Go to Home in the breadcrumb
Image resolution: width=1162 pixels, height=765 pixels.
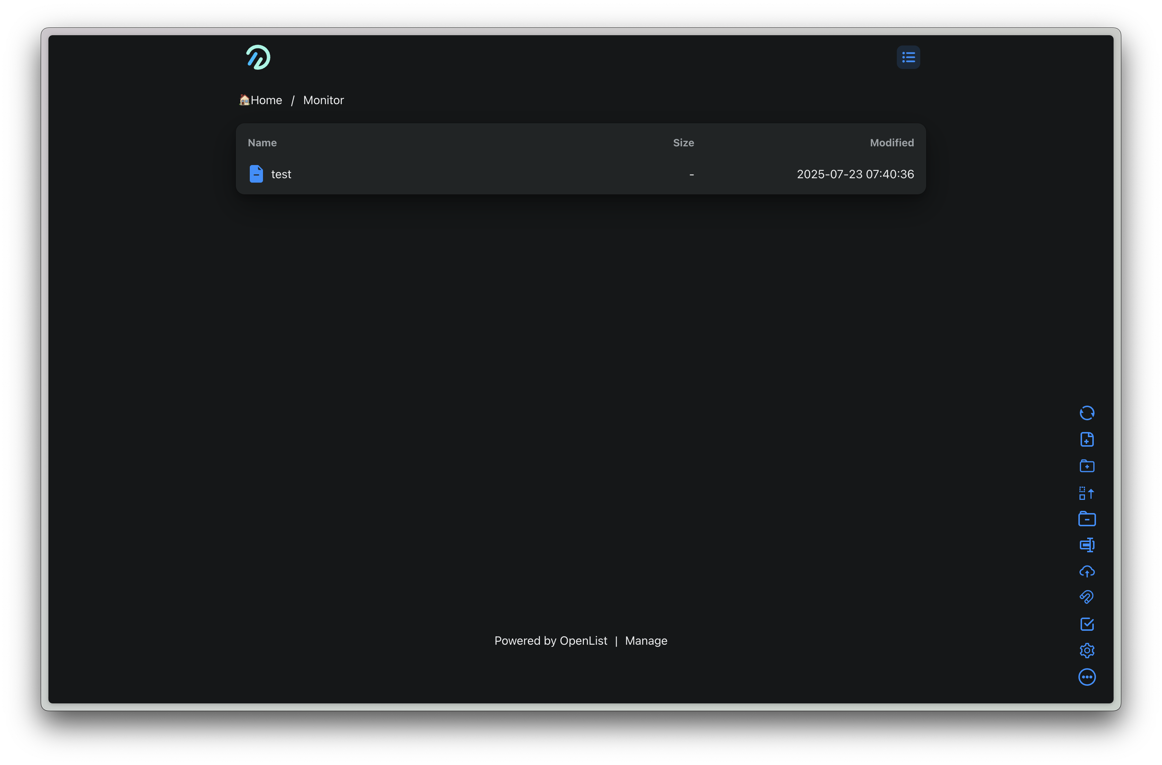point(266,100)
